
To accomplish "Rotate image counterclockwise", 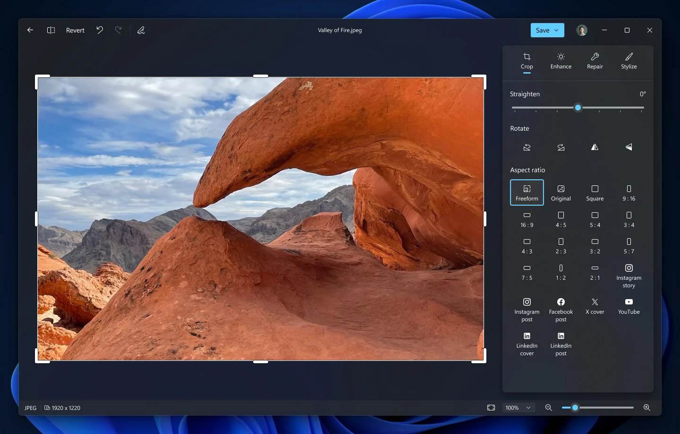I will point(527,147).
